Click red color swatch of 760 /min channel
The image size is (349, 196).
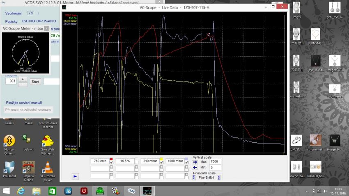coord(111,159)
